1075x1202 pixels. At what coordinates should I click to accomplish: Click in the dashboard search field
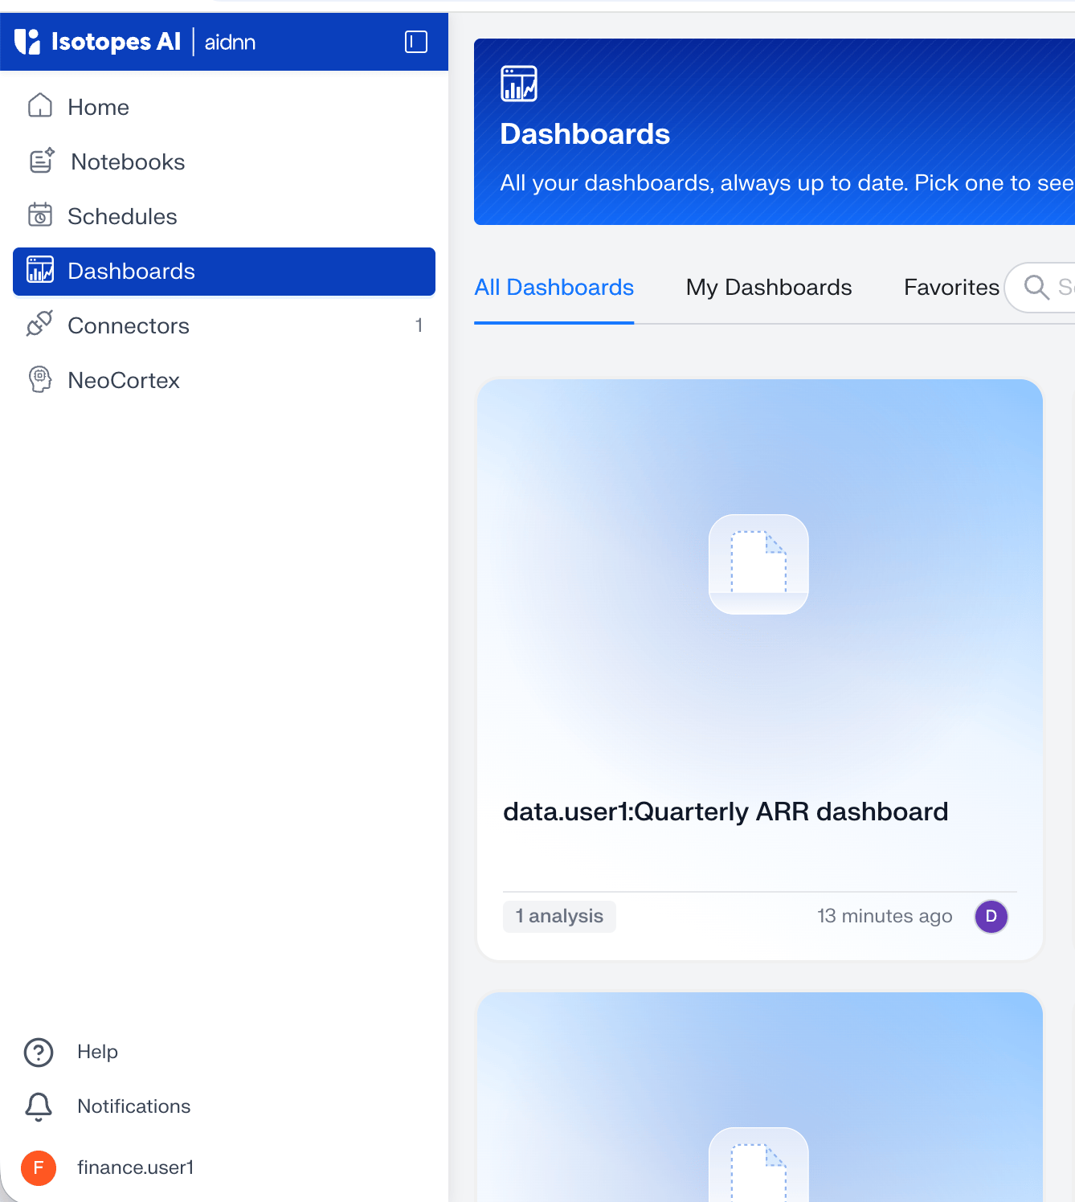point(1041,287)
